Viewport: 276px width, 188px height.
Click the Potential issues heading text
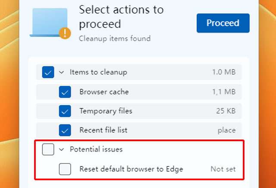(x=96, y=149)
